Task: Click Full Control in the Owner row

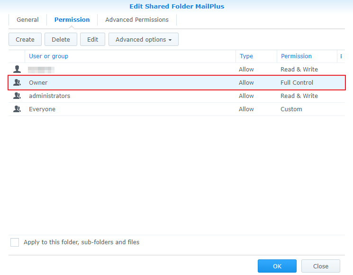Action: point(297,82)
